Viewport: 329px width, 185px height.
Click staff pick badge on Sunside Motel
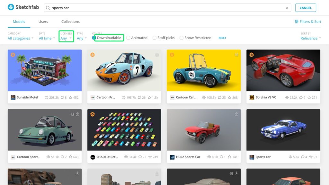click(13, 55)
